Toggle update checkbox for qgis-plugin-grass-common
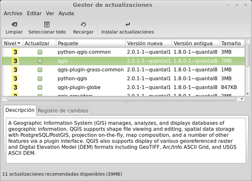 click(40, 70)
